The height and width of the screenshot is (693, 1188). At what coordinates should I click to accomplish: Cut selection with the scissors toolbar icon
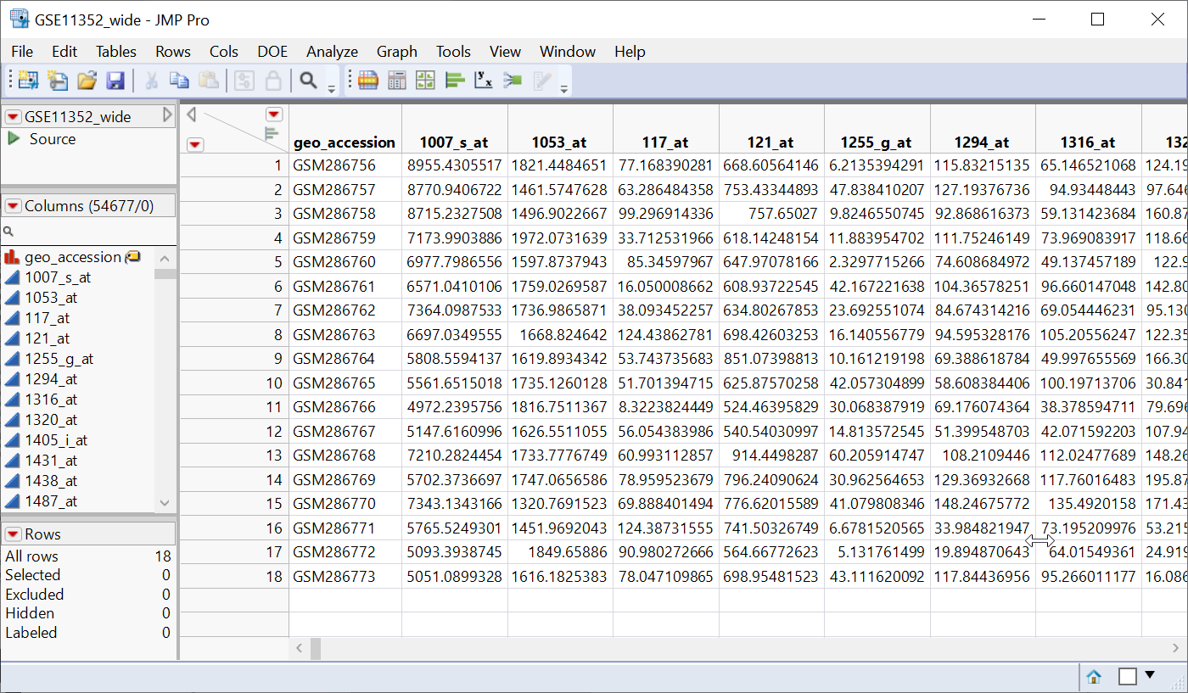pos(151,79)
